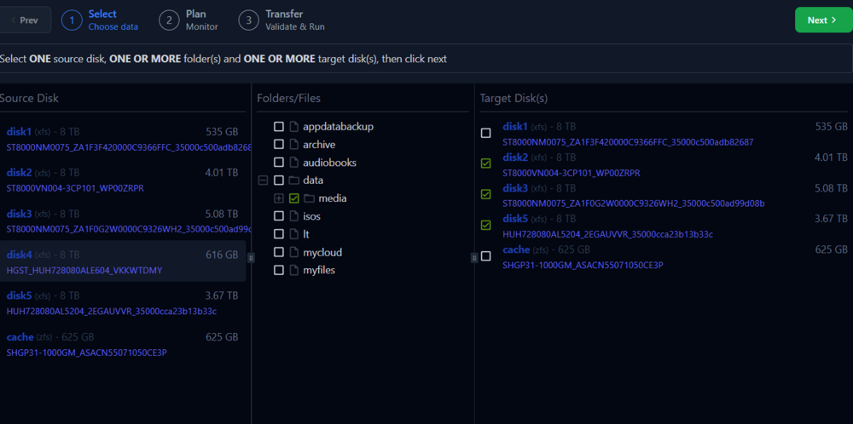The height and width of the screenshot is (424, 853).
Task: Click the media folder label
Action: (x=333, y=198)
